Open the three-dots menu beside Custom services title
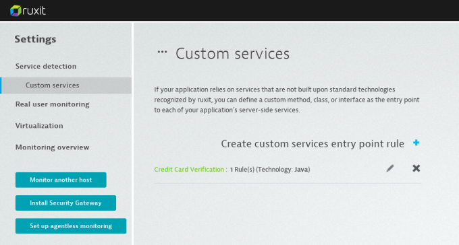Viewport: 459px width, 245px height. click(162, 53)
